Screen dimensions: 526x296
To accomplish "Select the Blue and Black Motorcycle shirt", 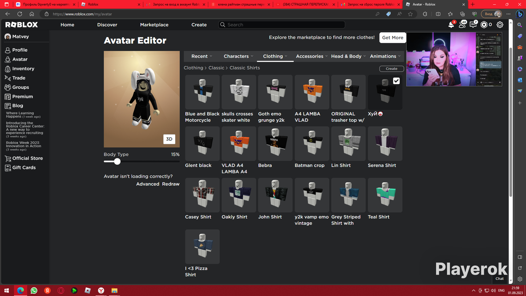I will click(x=202, y=92).
